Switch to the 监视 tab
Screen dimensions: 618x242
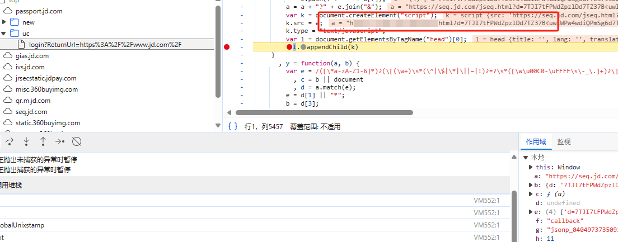pos(564,141)
